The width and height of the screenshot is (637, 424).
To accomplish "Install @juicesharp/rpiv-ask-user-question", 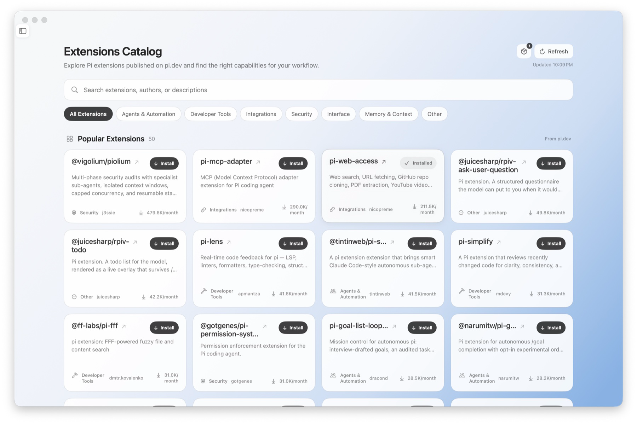I will 551,163.
